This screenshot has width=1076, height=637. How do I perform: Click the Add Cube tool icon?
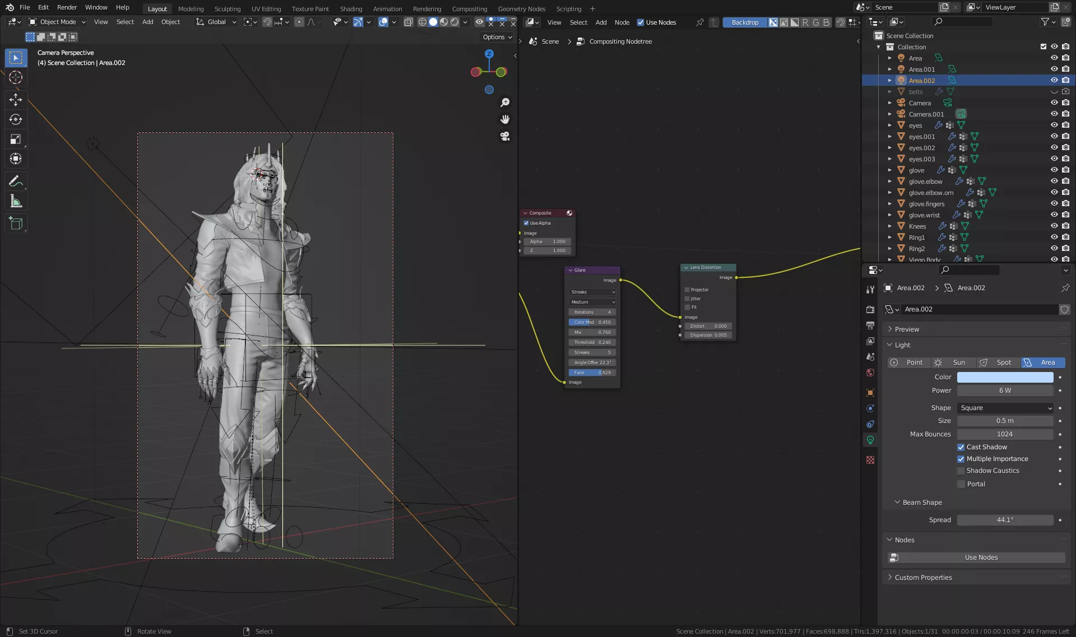[x=16, y=223]
